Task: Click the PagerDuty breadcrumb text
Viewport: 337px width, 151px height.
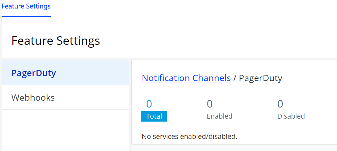Action: 260,78
